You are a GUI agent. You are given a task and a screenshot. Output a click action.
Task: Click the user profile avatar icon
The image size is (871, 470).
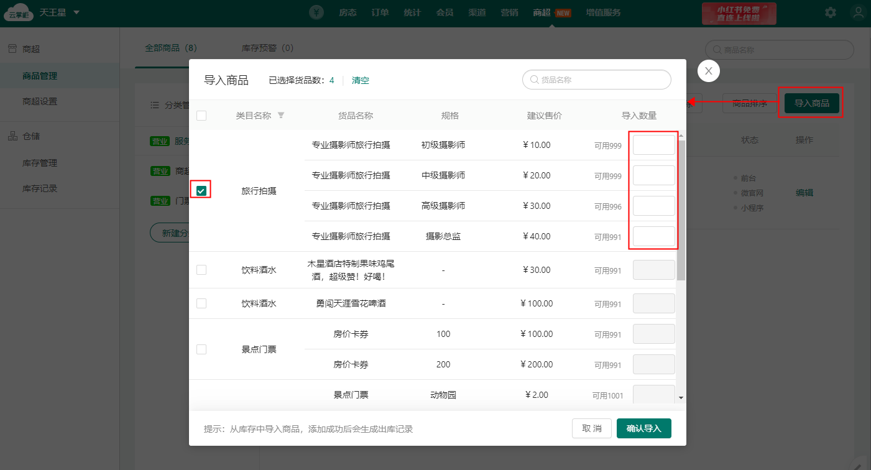pyautogui.click(x=859, y=12)
